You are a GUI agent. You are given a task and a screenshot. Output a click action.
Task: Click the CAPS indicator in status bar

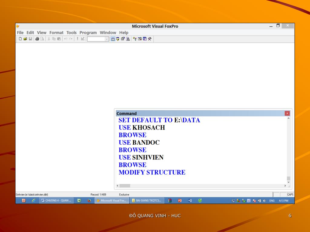(290, 195)
